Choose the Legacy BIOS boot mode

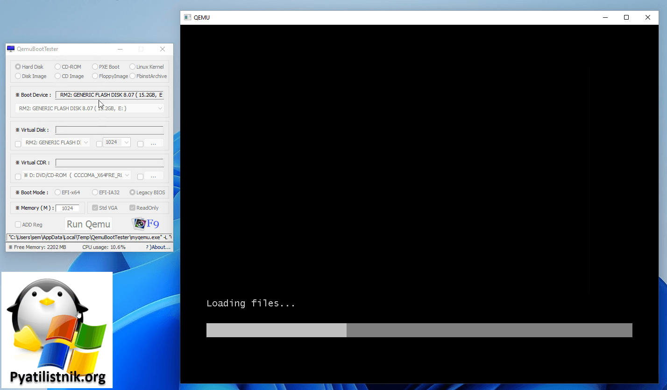(x=133, y=192)
